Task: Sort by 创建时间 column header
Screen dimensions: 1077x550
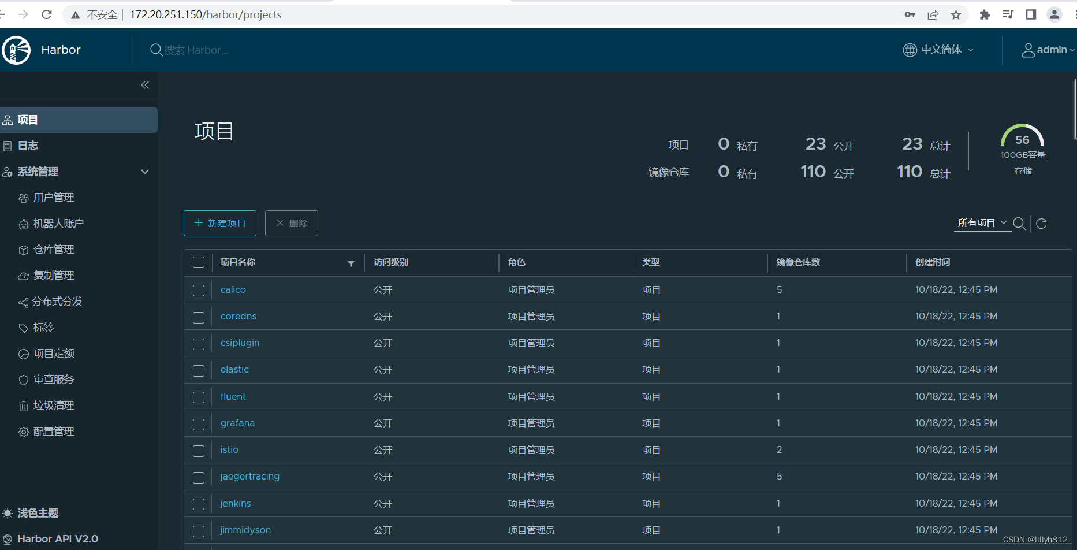Action: click(932, 262)
